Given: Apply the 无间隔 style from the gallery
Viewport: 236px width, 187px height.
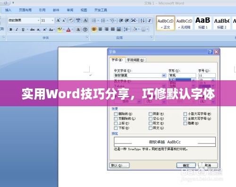Looking at the screenshot, I should [184, 23].
